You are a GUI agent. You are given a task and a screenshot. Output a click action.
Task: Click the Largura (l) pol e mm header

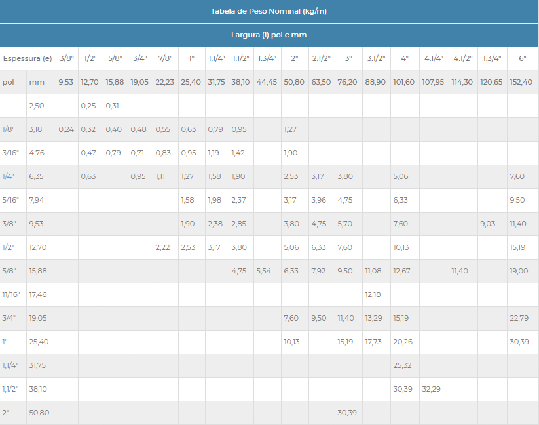coord(269,35)
